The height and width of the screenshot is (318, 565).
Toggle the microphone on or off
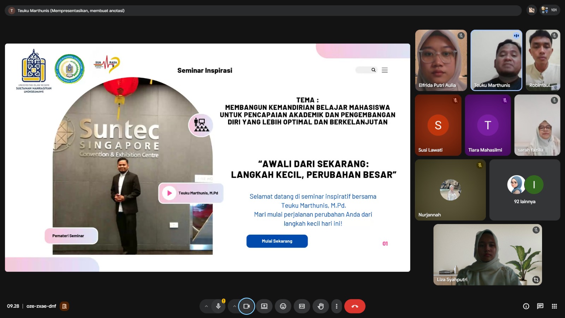tap(218, 306)
